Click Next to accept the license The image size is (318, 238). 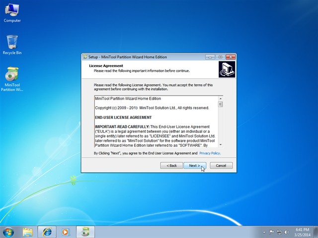tap(195, 166)
